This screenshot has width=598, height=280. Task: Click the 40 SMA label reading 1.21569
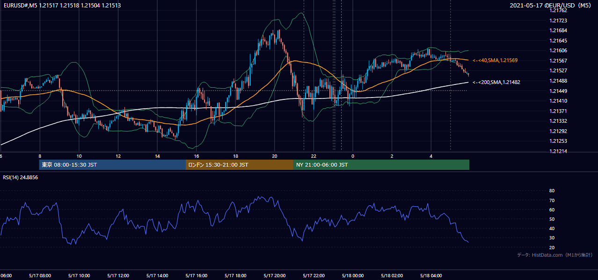tap(495, 60)
